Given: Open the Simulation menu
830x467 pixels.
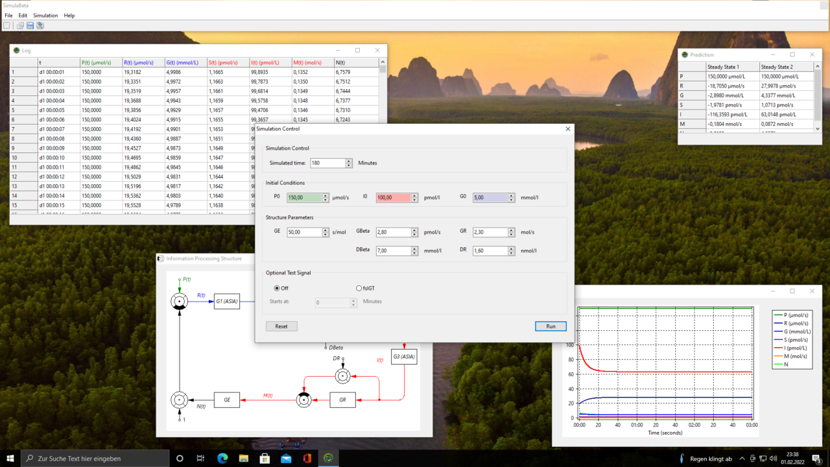Looking at the screenshot, I should tap(45, 16).
